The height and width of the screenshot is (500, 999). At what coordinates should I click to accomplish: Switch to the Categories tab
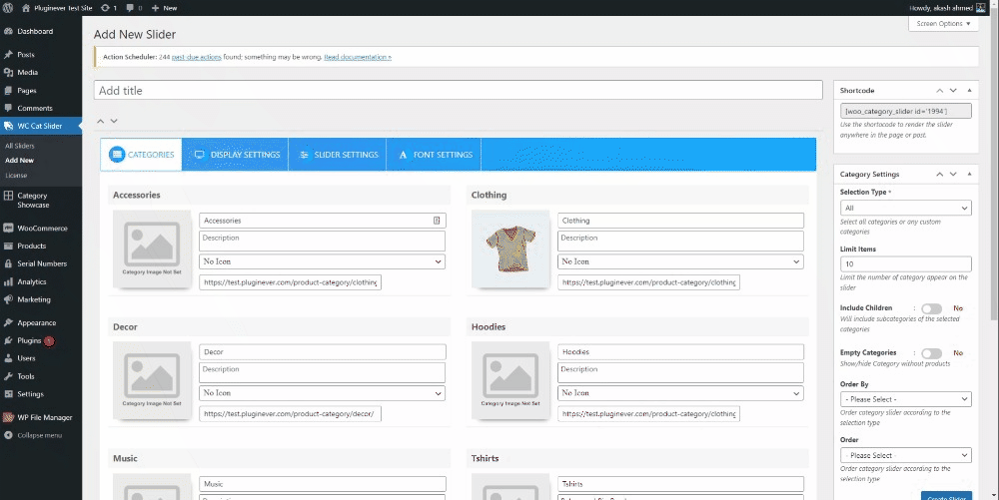tap(141, 155)
